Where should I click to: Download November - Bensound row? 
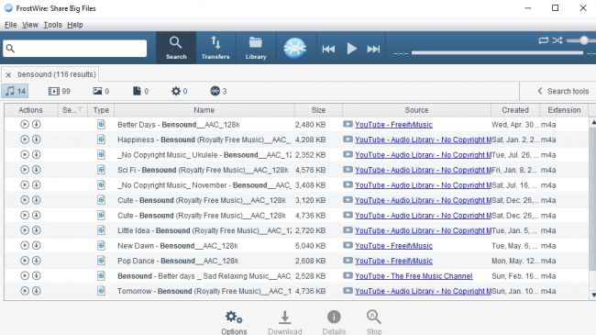coord(37,184)
